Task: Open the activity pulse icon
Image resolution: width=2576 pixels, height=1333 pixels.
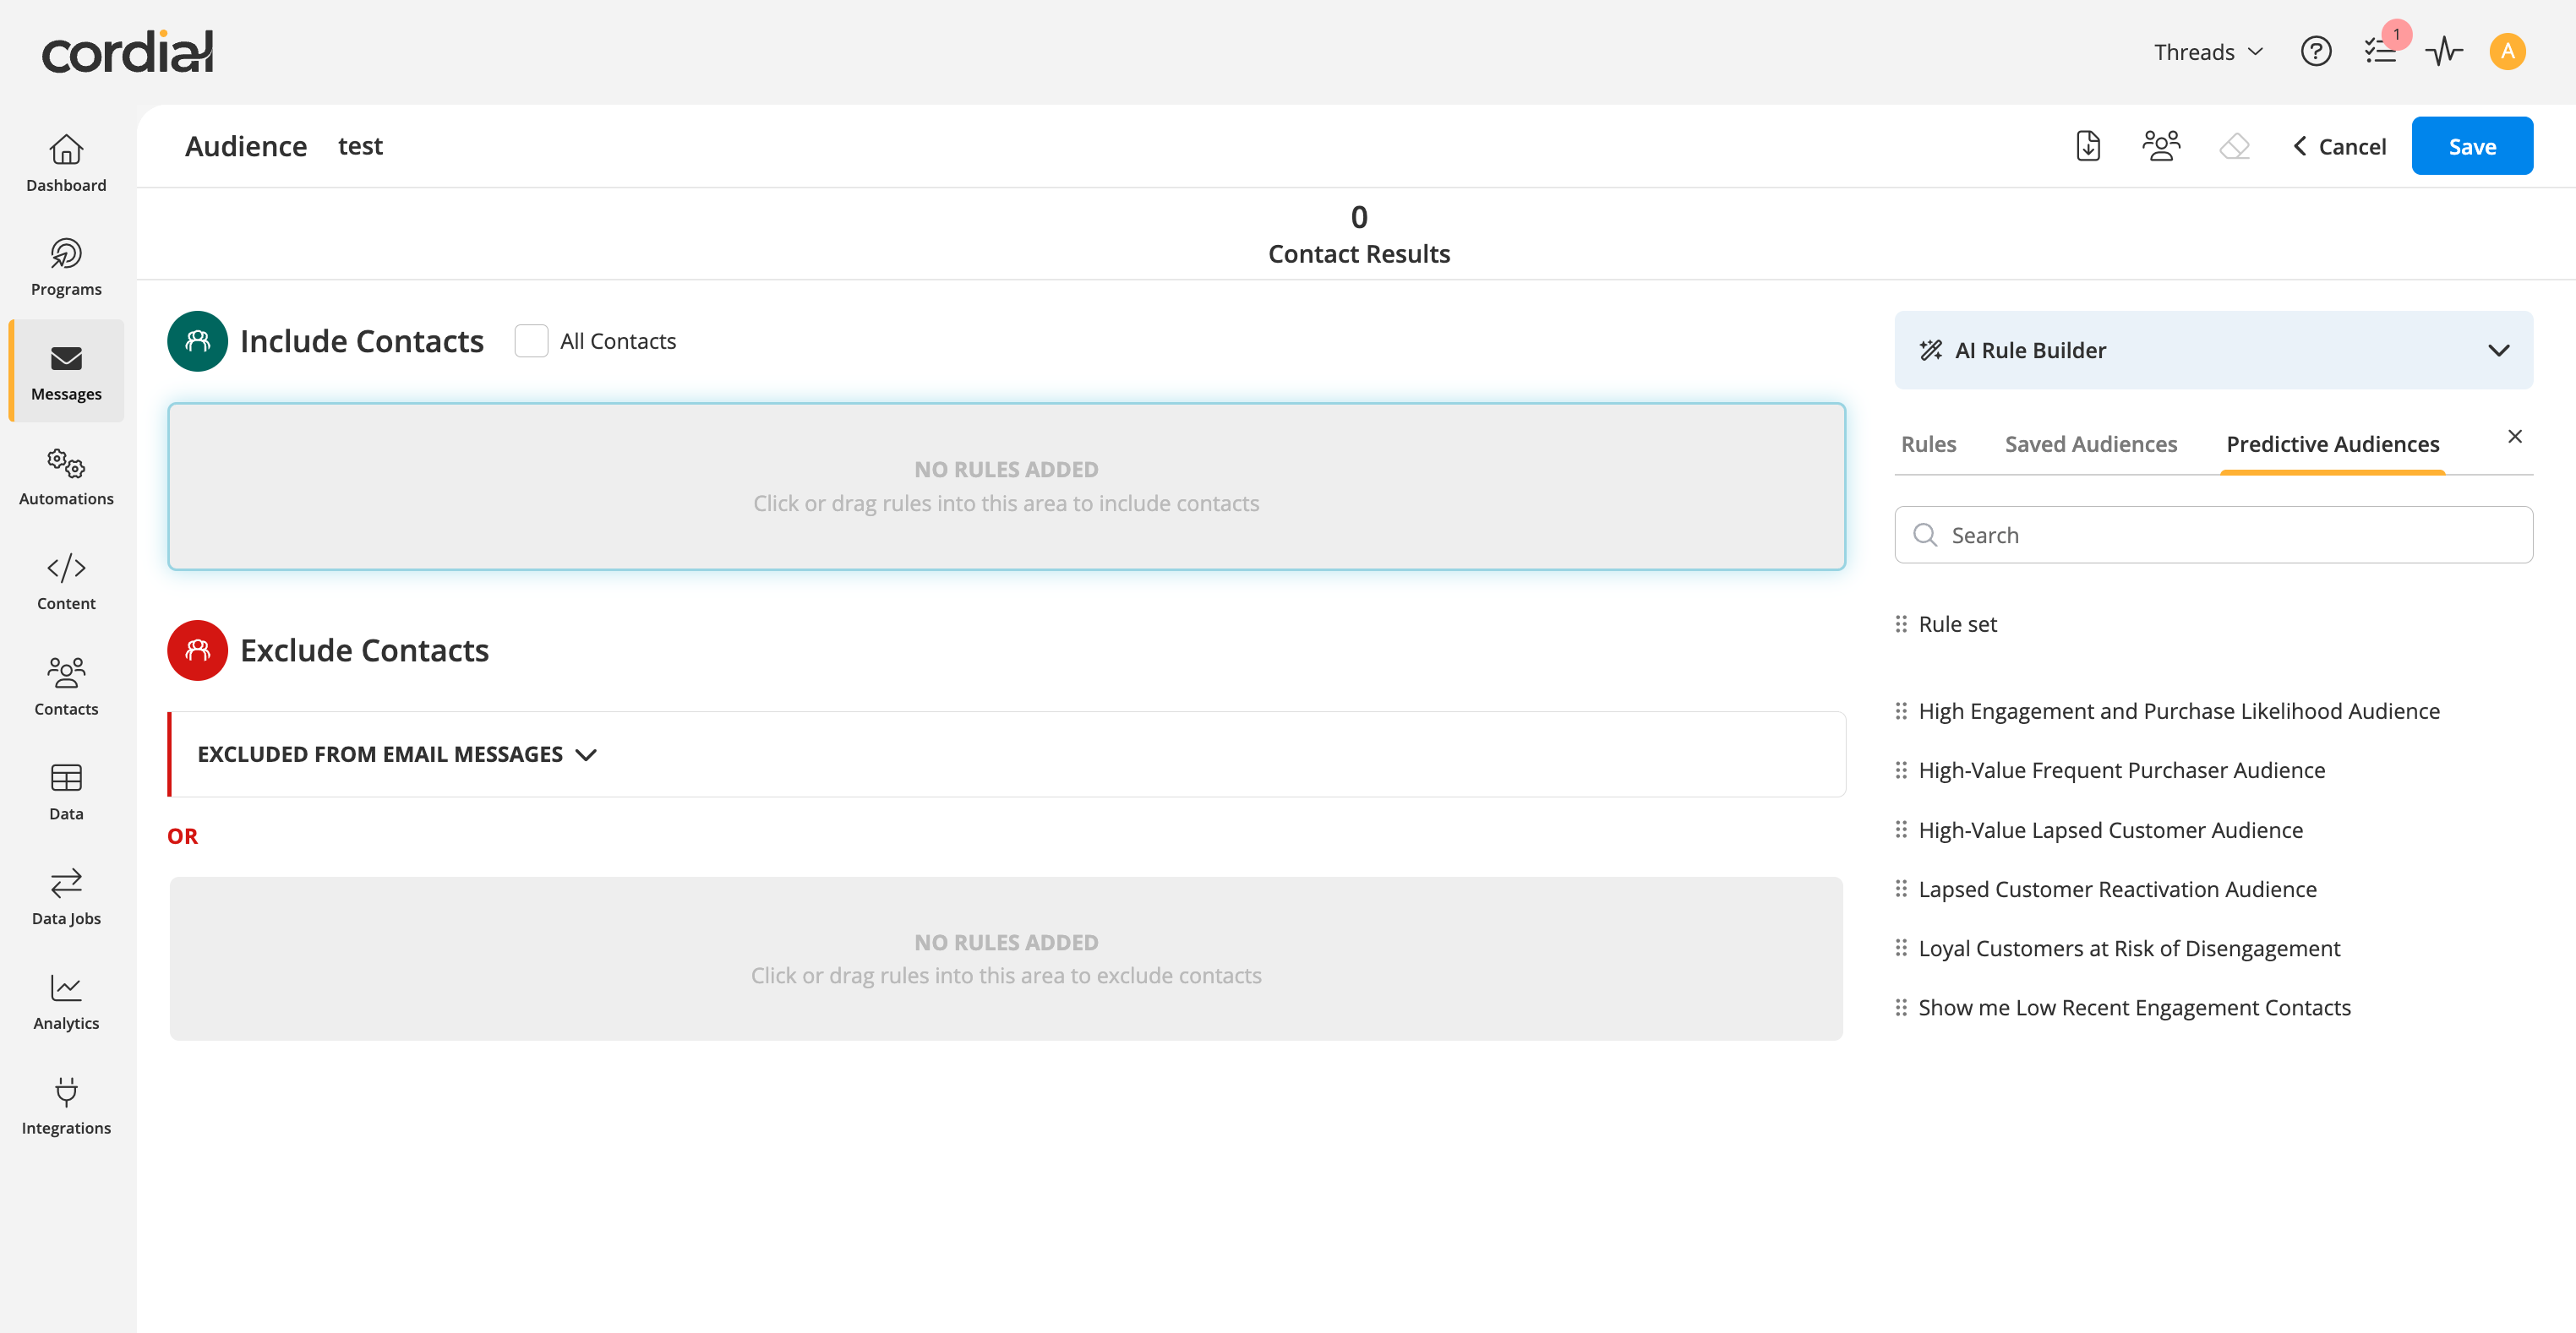Action: 2444,51
